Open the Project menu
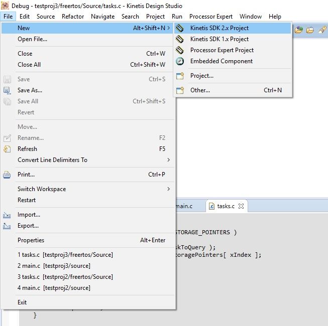The image size is (328, 326). [155, 17]
